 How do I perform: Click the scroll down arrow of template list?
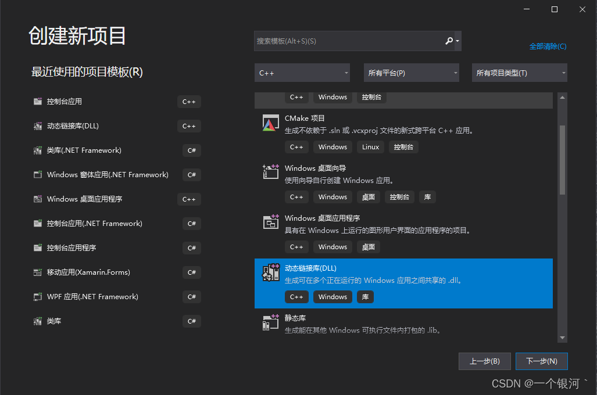pyautogui.click(x=562, y=338)
